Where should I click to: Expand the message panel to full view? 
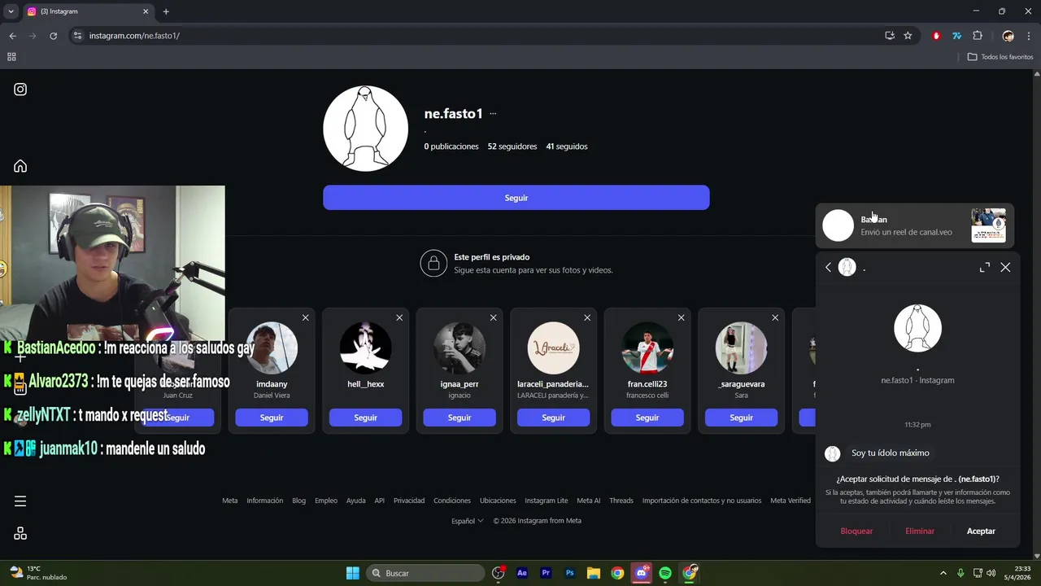click(985, 267)
